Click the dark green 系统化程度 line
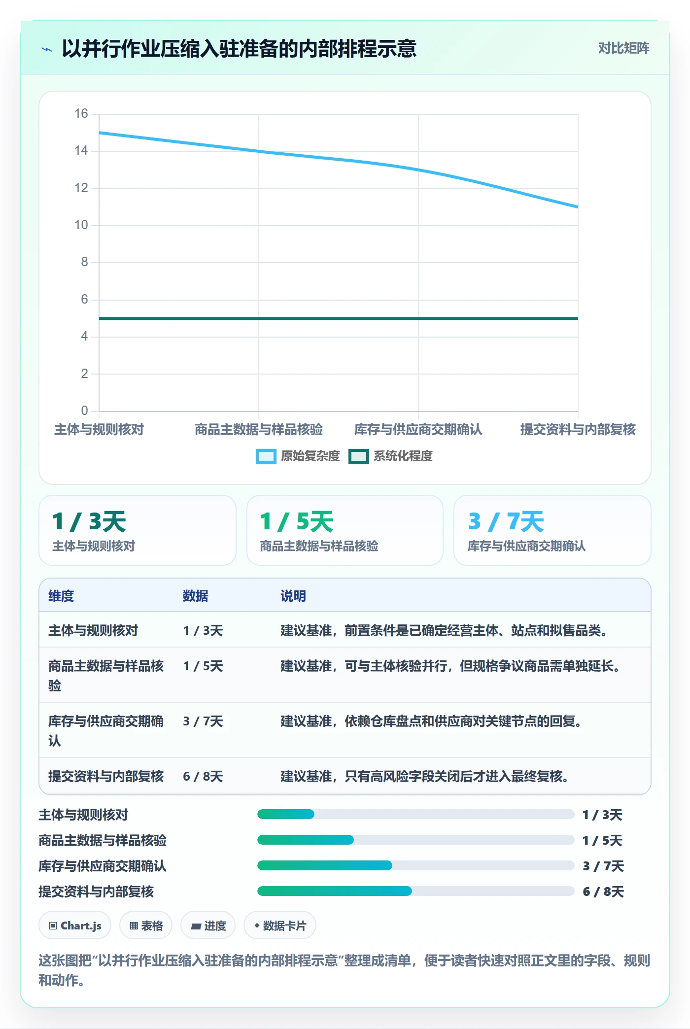Viewport: 690px width, 1029px height. (338, 318)
